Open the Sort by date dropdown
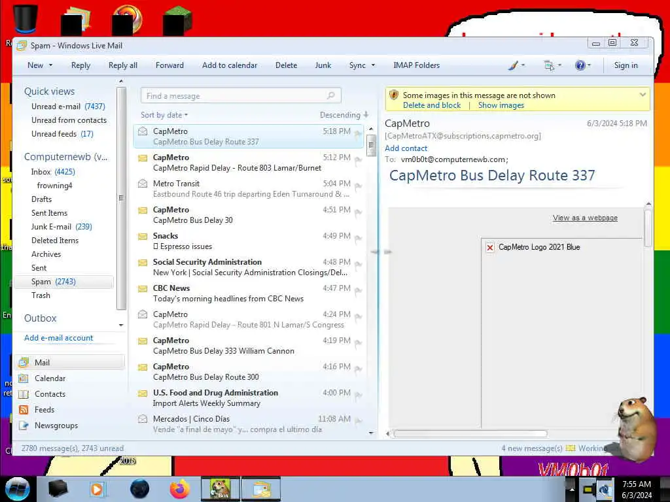The height and width of the screenshot is (502, 670). [x=164, y=115]
